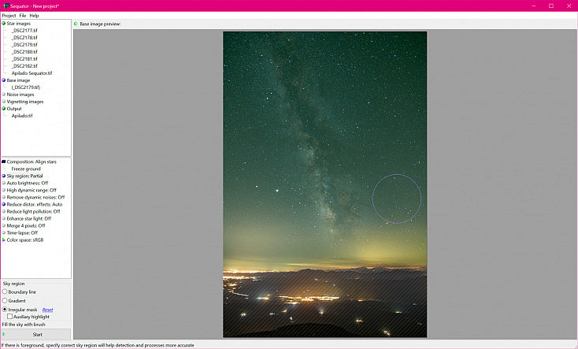Click High dynamic range: Off text
578x349 pixels.
point(31,190)
